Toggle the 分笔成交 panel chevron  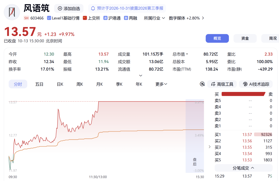pyautogui.click(x=252, y=168)
